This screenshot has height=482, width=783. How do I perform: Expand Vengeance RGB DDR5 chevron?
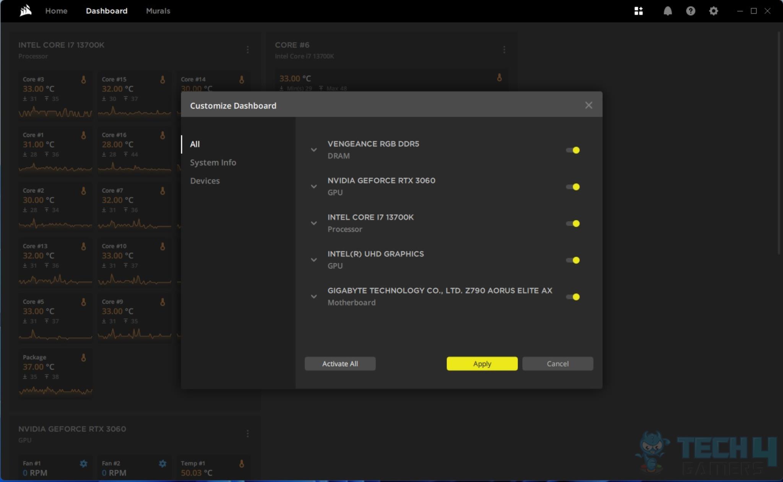point(314,150)
